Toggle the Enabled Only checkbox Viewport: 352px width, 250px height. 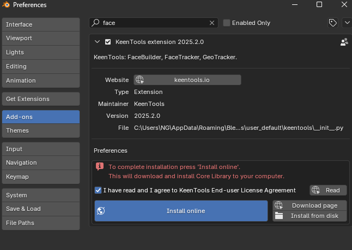[x=227, y=23]
